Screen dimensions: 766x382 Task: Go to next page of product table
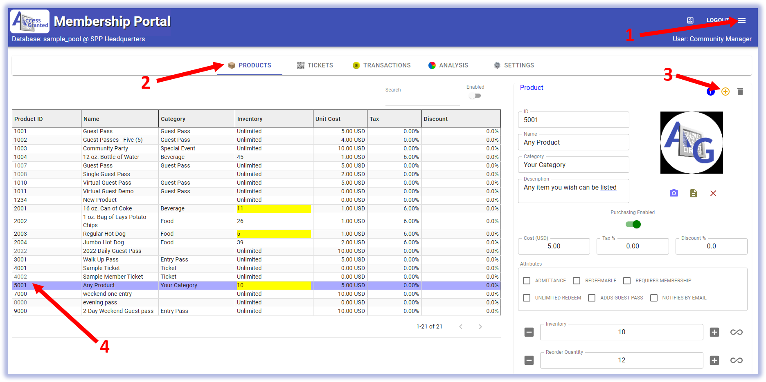coord(480,326)
